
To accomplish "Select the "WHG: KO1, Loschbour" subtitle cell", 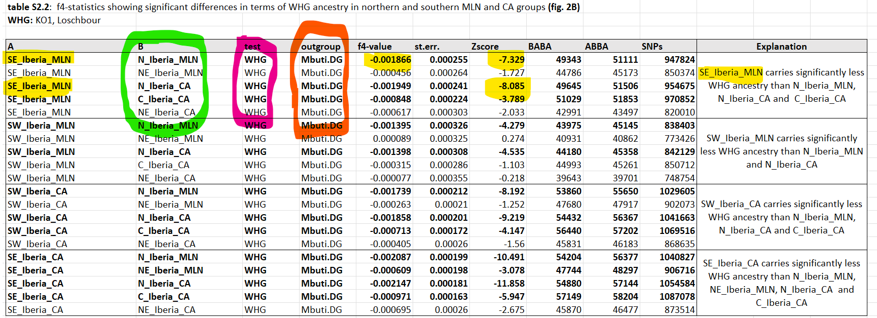I will [54, 20].
